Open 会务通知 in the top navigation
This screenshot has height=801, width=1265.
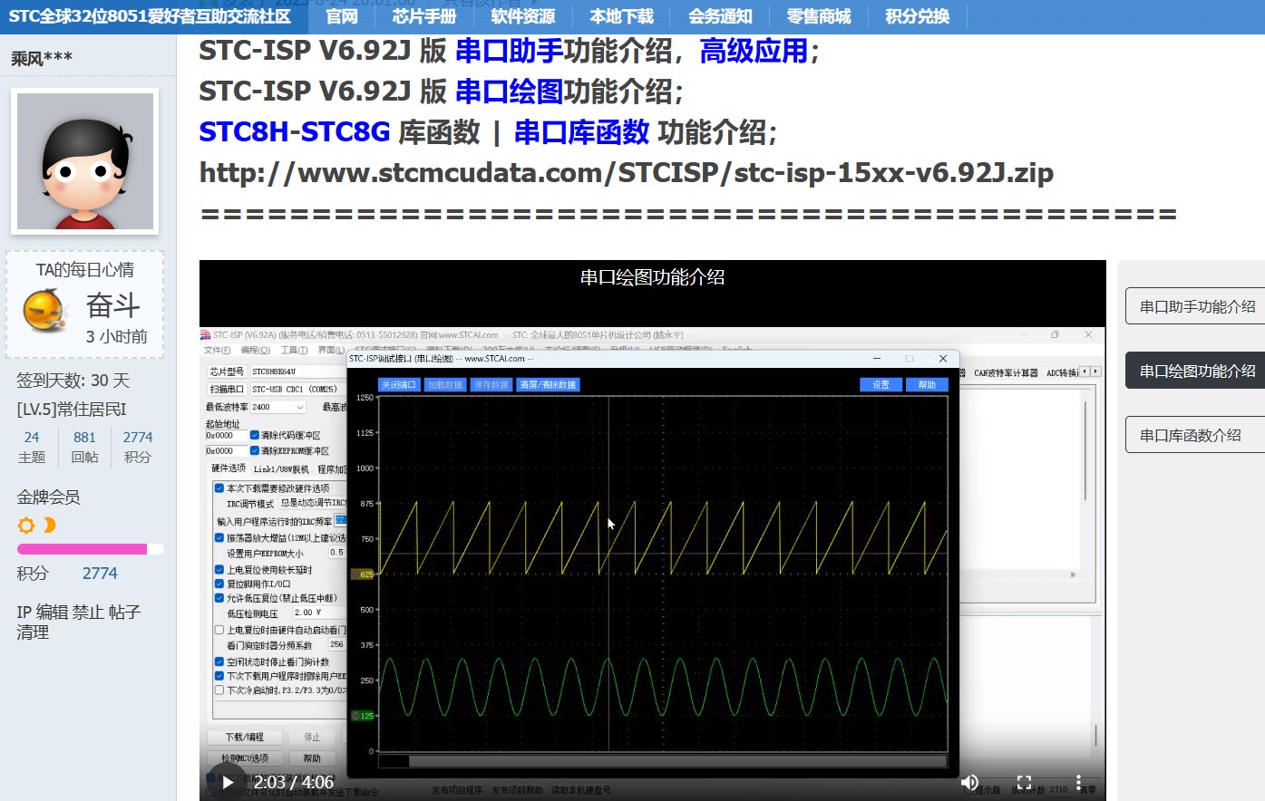[720, 16]
